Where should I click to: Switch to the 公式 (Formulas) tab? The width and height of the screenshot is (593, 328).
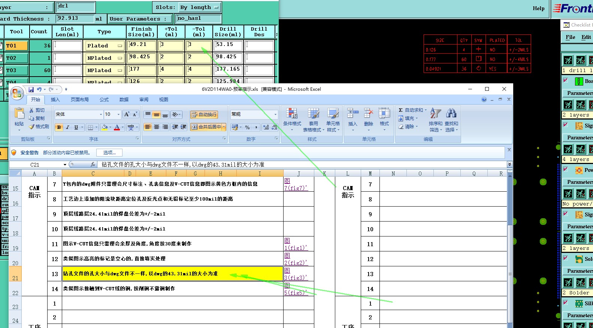(104, 100)
